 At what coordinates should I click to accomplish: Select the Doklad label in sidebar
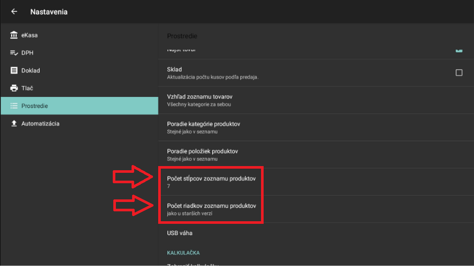[30, 71]
